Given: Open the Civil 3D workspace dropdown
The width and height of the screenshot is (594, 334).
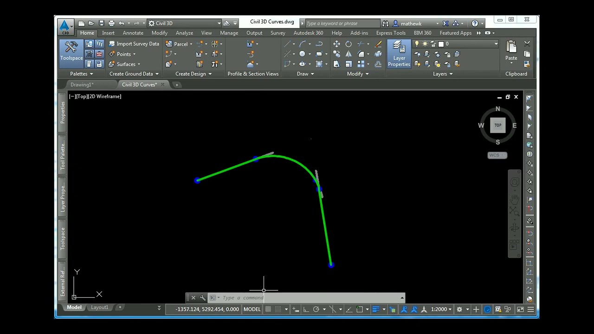Looking at the screenshot, I should point(185,23).
